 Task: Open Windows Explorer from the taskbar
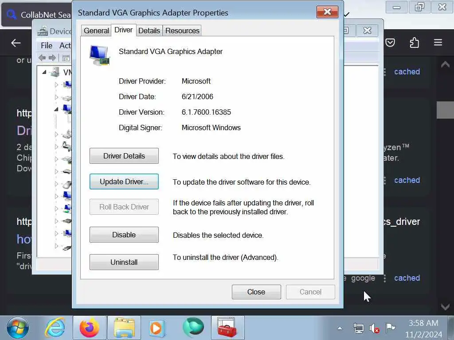click(124, 328)
